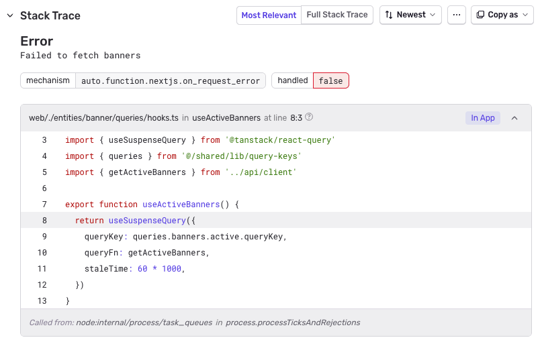Screen dimensions: 540x346
Task: Click the hooks.ts file path
Action: pyautogui.click(x=103, y=118)
